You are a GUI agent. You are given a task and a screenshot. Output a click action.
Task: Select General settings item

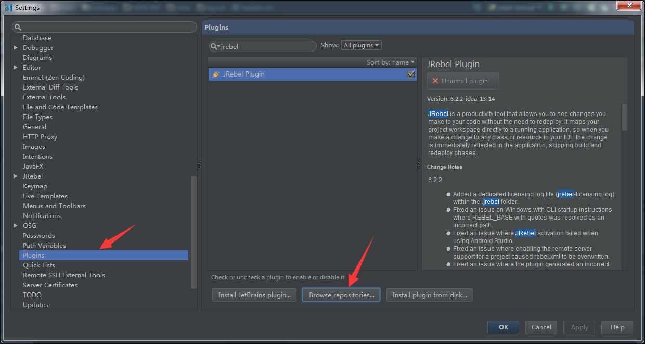(34, 127)
